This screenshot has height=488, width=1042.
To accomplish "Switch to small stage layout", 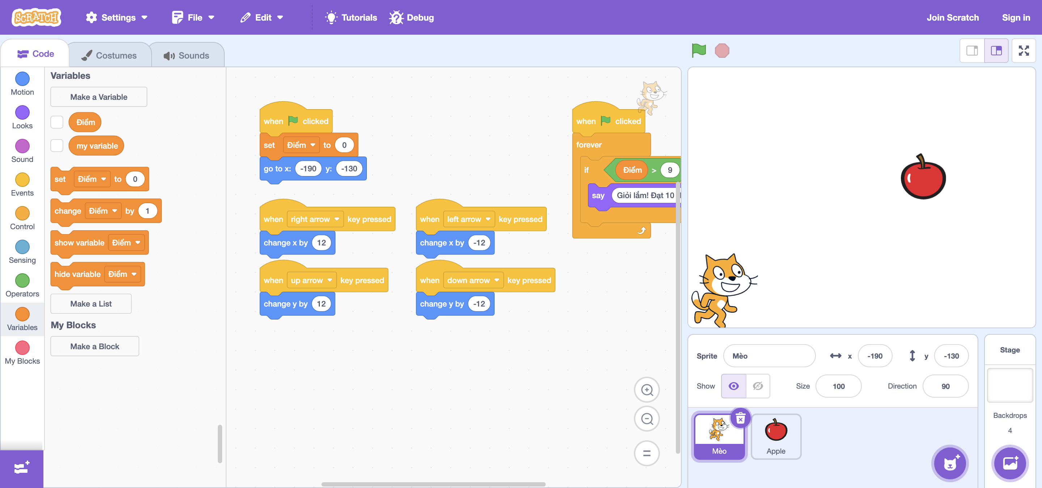I will [972, 51].
